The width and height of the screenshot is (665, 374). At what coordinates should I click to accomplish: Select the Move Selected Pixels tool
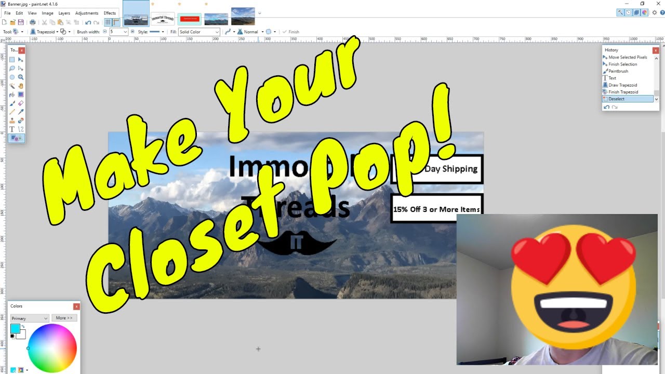[21, 60]
